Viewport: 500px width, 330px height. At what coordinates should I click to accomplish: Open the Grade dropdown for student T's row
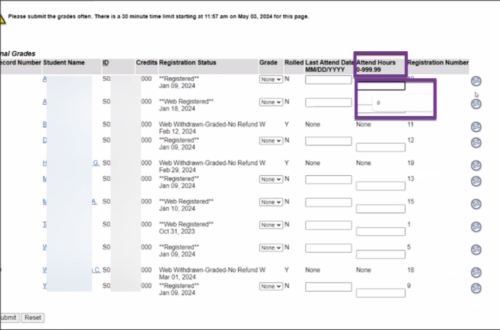271,225
